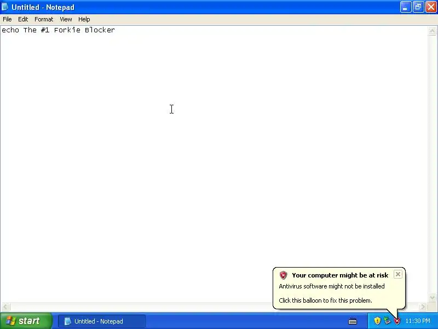Open the View menu

click(66, 19)
